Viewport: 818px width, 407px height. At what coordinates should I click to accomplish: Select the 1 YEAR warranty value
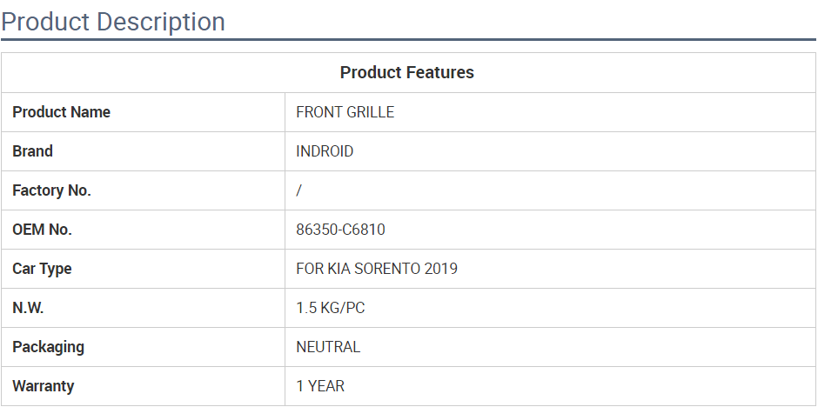click(x=320, y=386)
